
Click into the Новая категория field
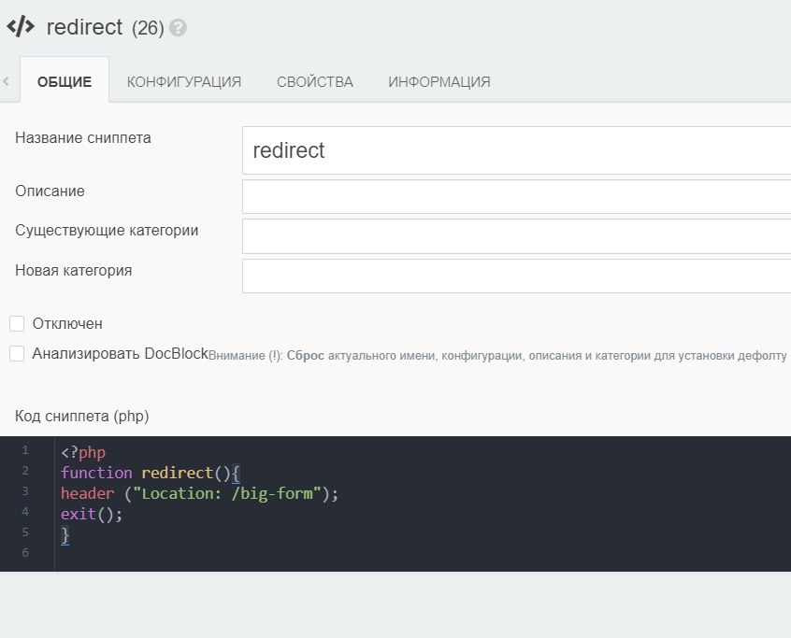[x=516, y=276]
